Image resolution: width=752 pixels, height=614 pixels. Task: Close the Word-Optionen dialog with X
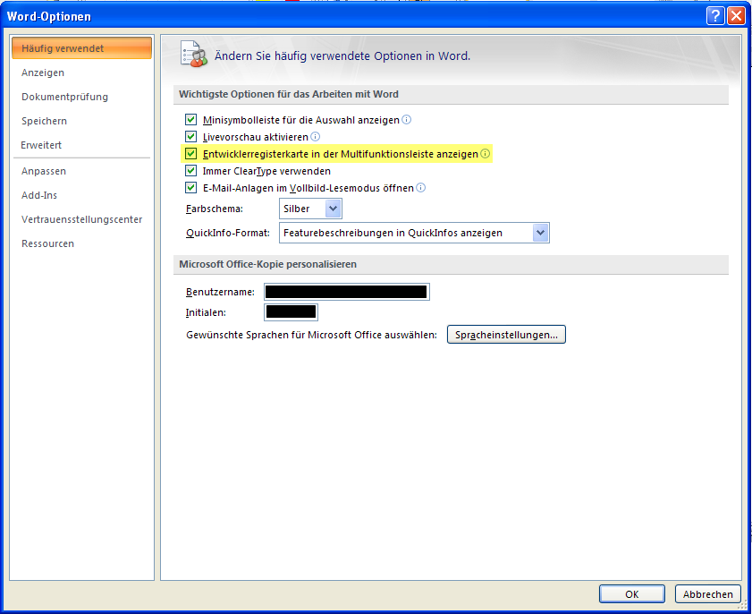pos(736,16)
